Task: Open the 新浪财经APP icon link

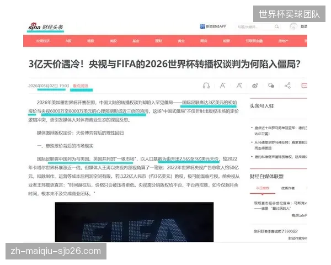Action: point(213,26)
